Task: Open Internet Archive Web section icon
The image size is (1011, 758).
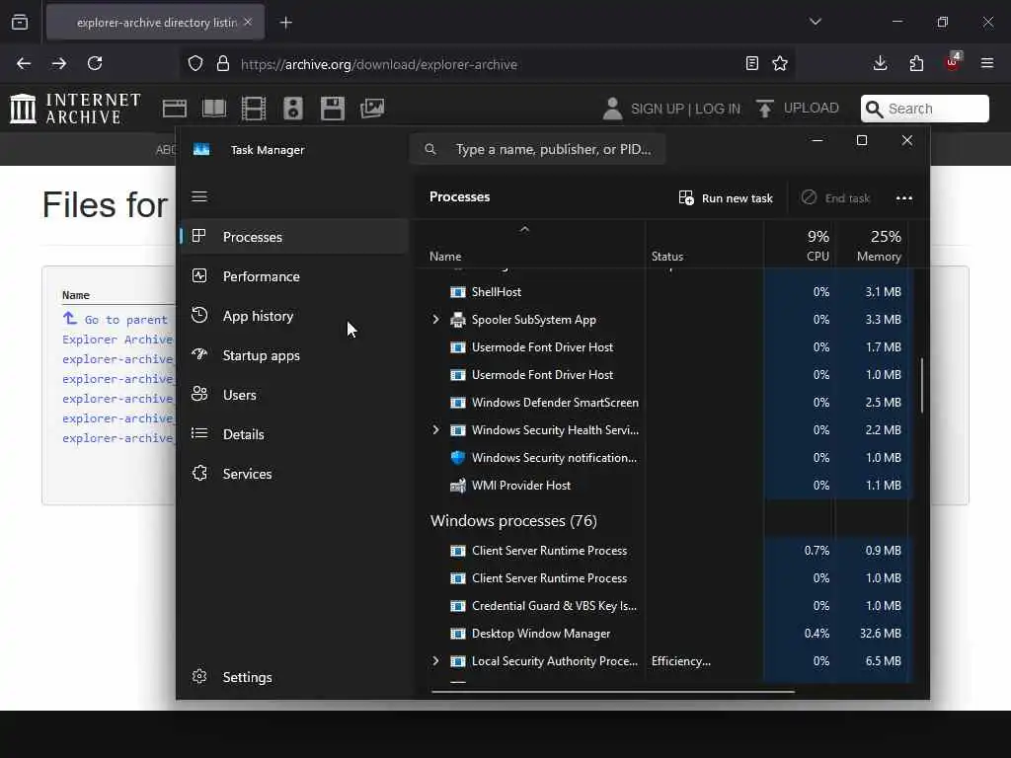Action: pyautogui.click(x=174, y=109)
